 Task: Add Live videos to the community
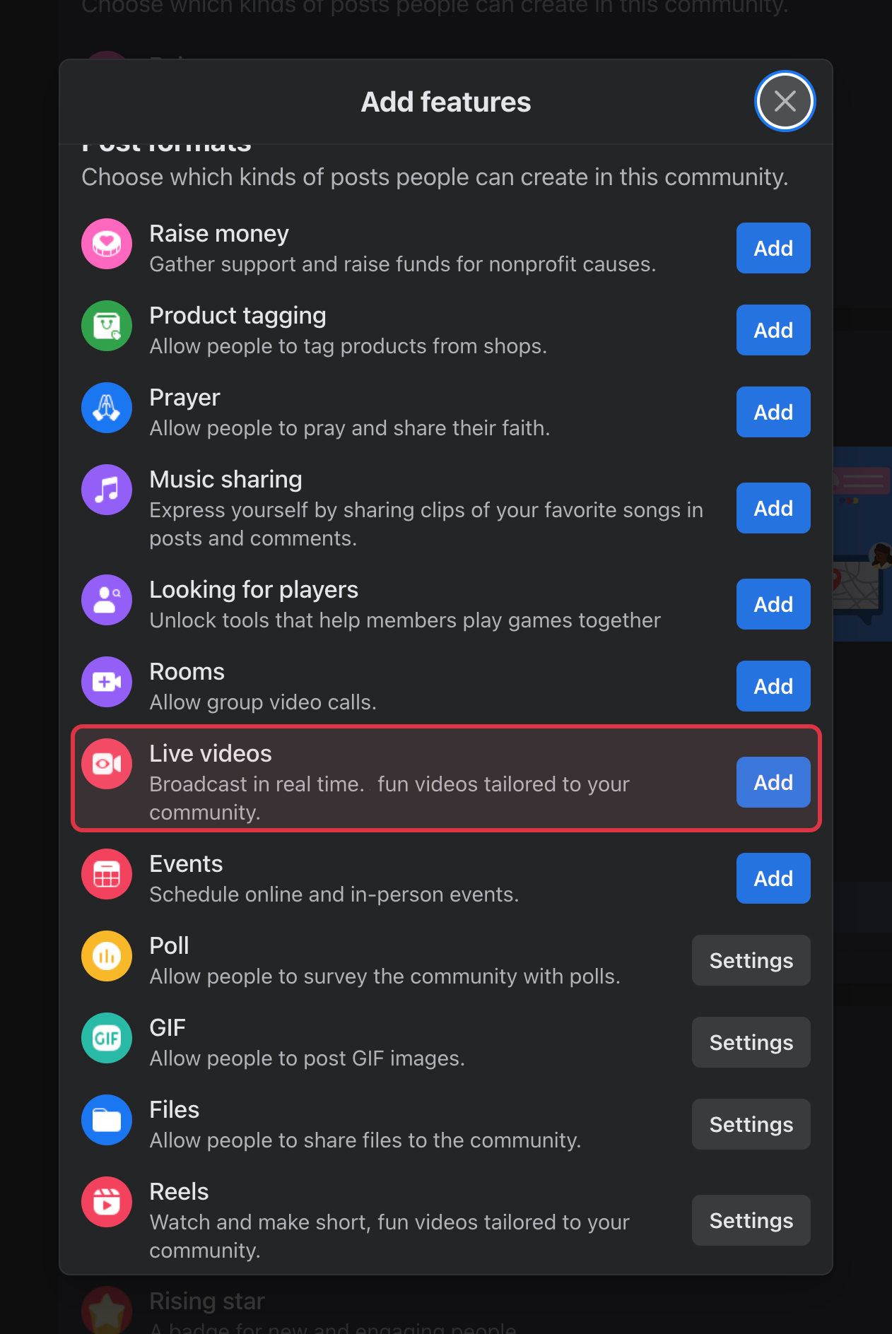[773, 782]
